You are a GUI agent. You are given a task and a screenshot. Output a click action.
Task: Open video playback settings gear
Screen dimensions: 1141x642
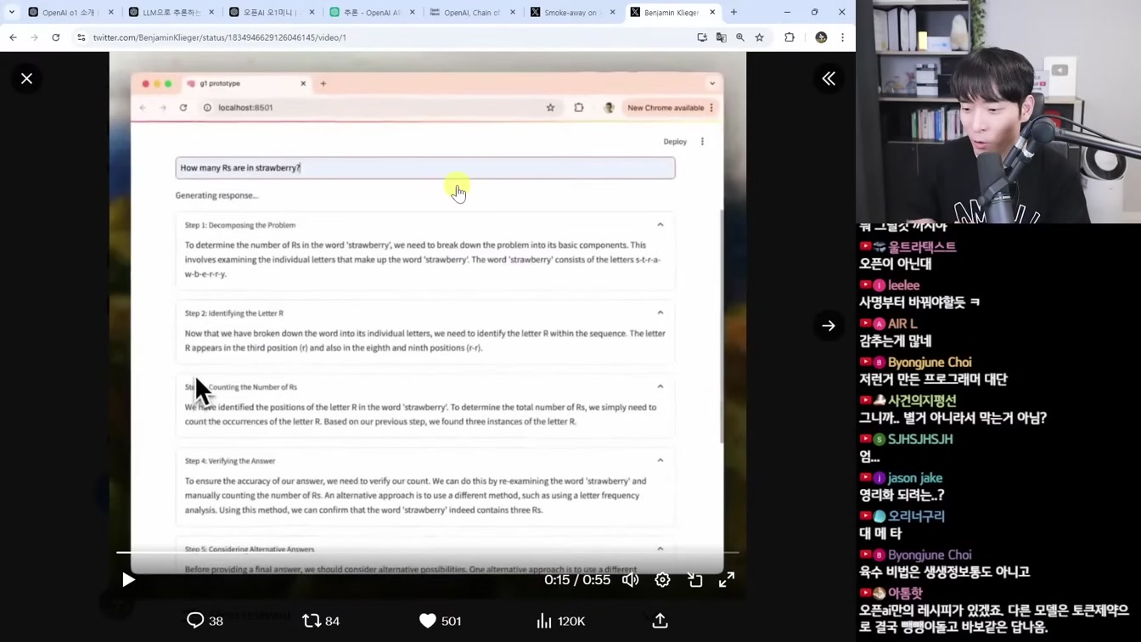[x=662, y=579]
